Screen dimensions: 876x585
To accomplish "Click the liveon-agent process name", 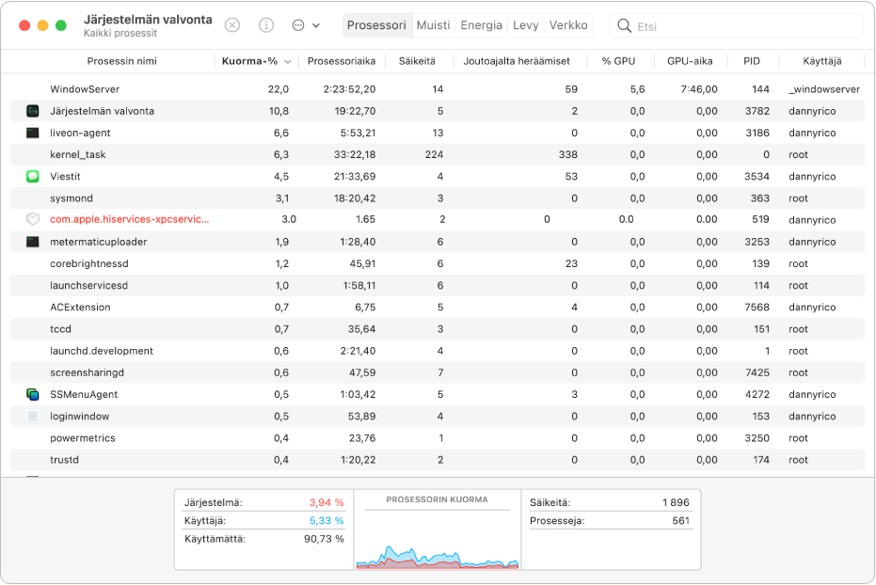I will pos(81,133).
